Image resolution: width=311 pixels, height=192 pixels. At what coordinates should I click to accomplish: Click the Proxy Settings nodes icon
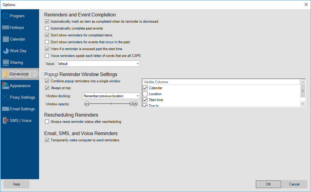pos(6,97)
